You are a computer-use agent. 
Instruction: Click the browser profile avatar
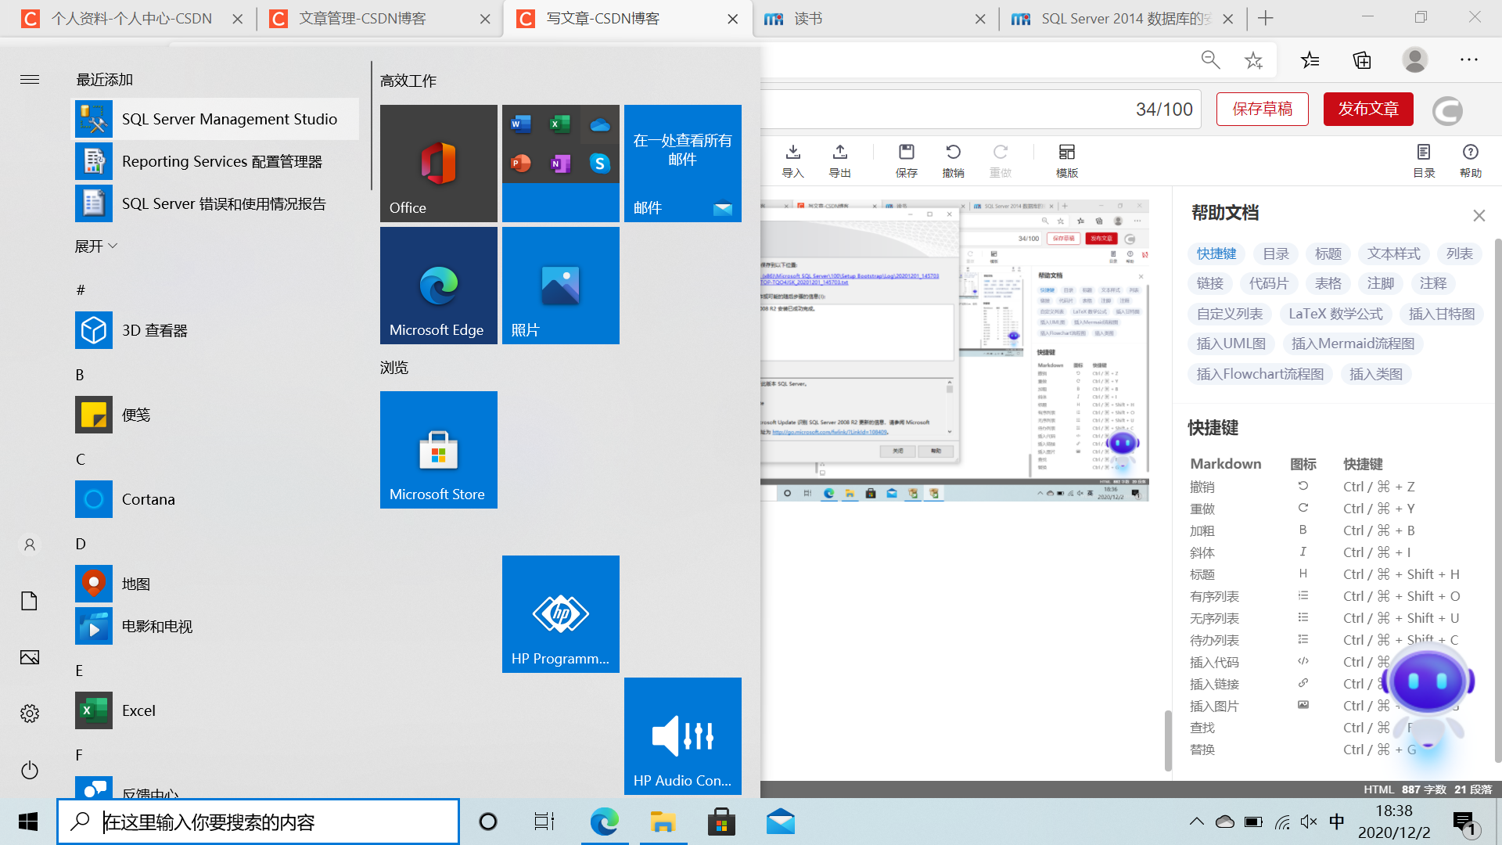coord(1414,60)
